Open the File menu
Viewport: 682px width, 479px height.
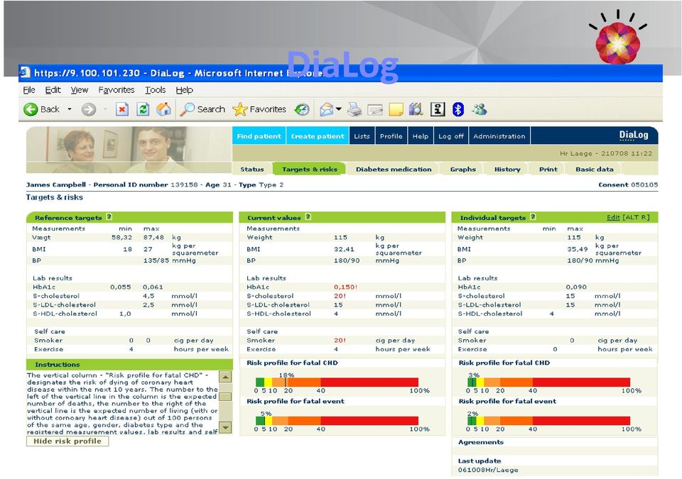tap(29, 90)
